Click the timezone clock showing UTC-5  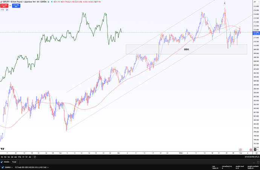point(252,157)
